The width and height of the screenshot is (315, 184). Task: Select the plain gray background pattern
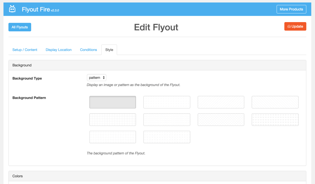(x=113, y=102)
